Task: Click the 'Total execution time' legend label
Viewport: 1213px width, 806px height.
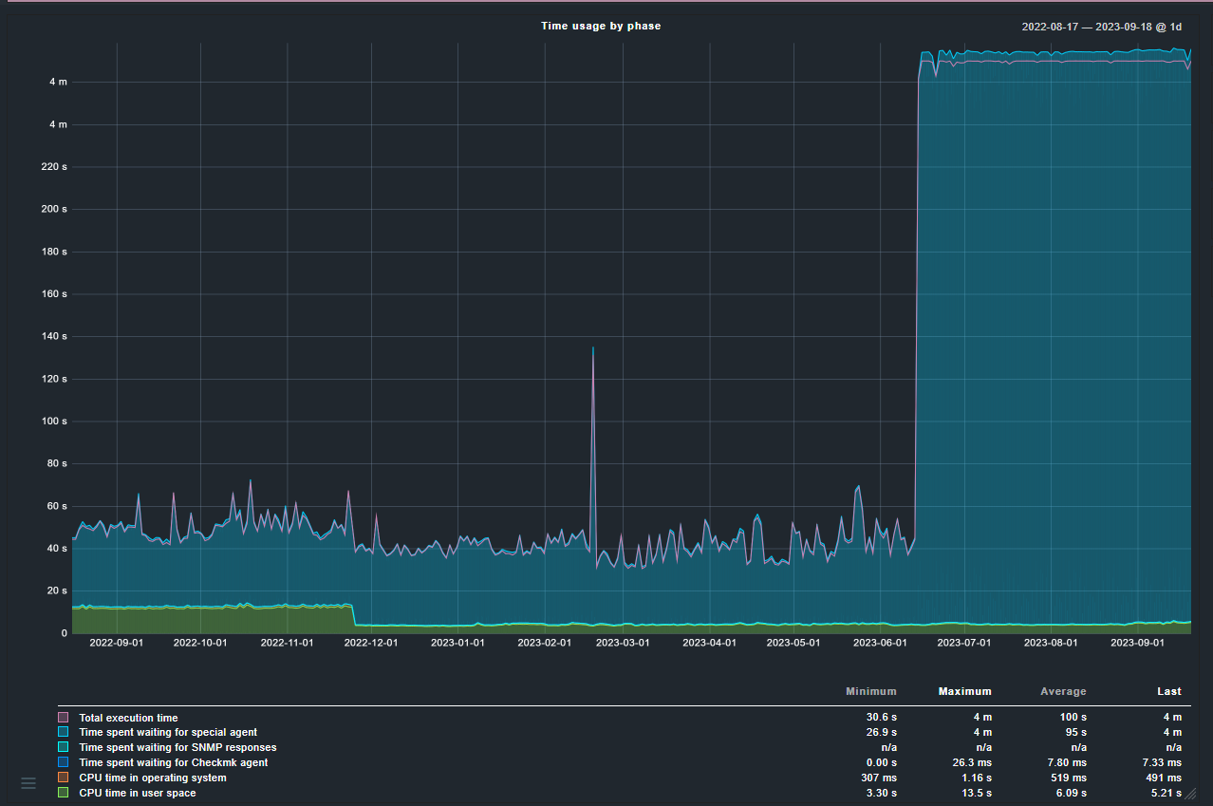Action: [128, 718]
